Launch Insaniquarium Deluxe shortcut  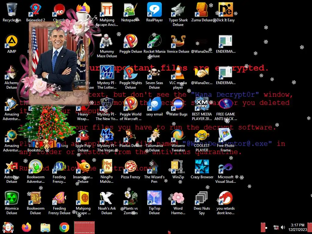(x=83, y=171)
